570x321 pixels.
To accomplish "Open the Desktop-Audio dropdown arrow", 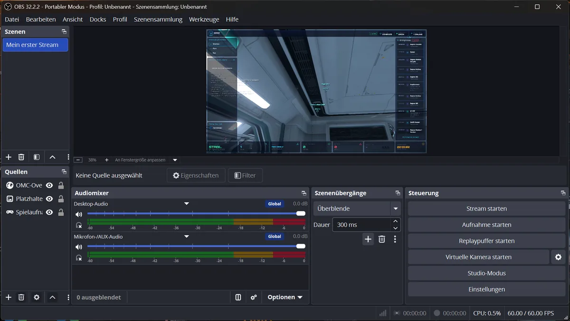I will pos(187,204).
